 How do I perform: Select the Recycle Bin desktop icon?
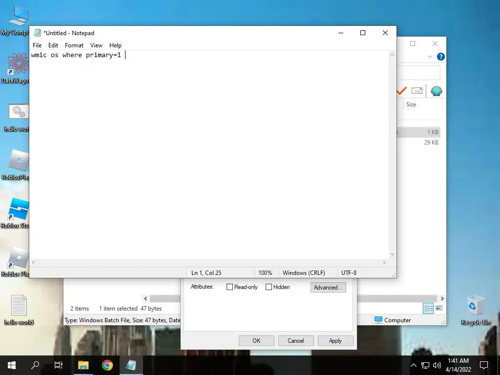click(476, 310)
